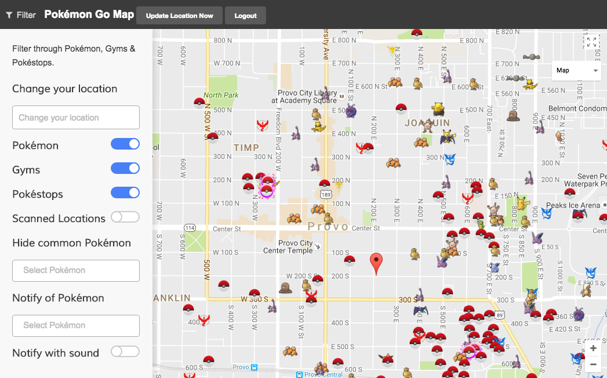Click the Pokéstop beside 100 S label
The image size is (607, 378).
point(350,261)
